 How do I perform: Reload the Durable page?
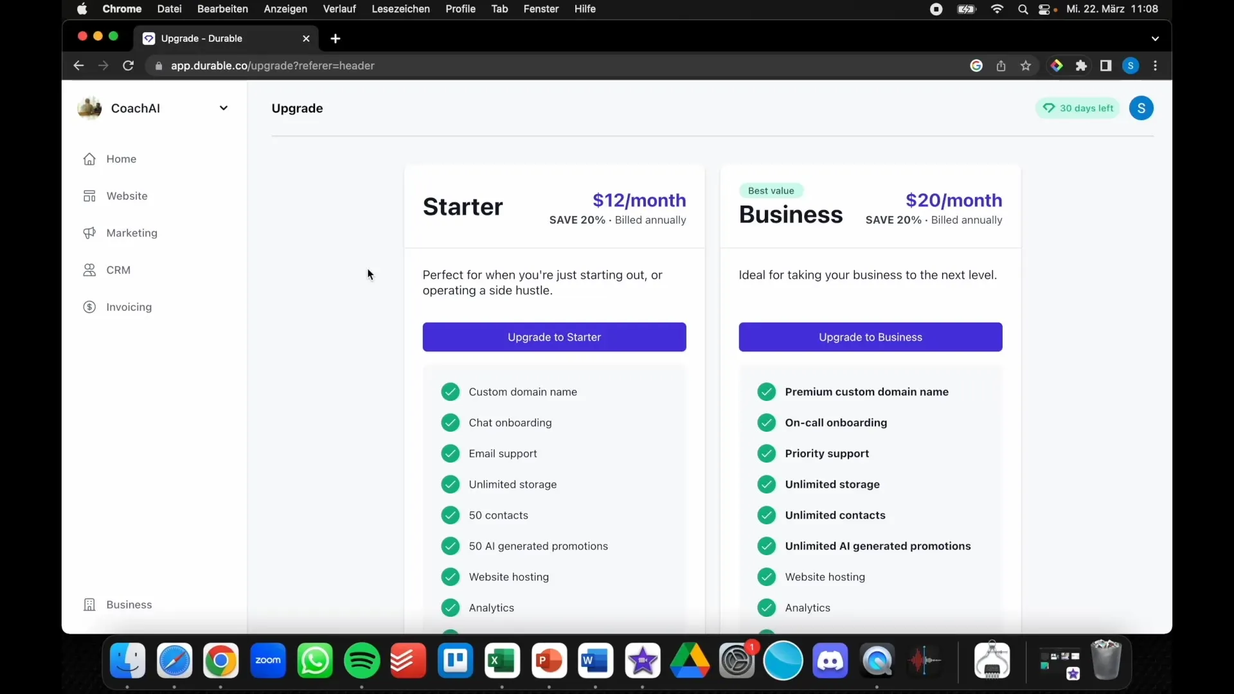(x=128, y=66)
